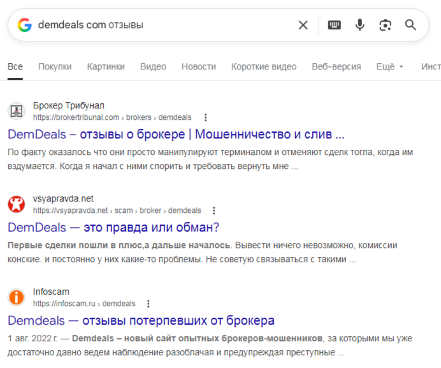
Task: Expand the Ещё dropdown menu
Action: click(390, 67)
